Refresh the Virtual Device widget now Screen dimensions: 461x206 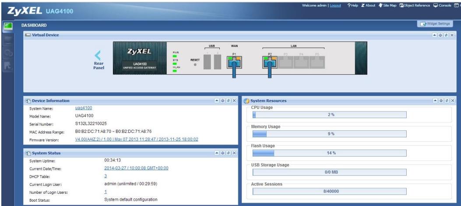coord(446,35)
